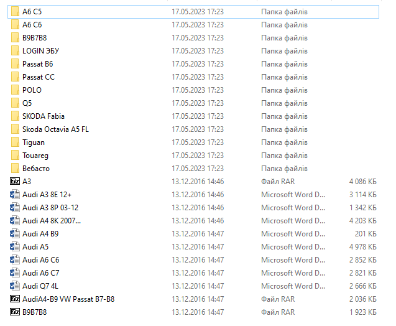
Task: Click the size value "3 114 КБ"
Action: click(x=363, y=195)
